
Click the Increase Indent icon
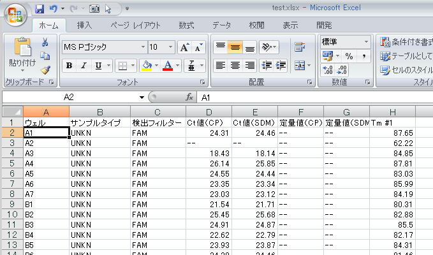point(281,65)
